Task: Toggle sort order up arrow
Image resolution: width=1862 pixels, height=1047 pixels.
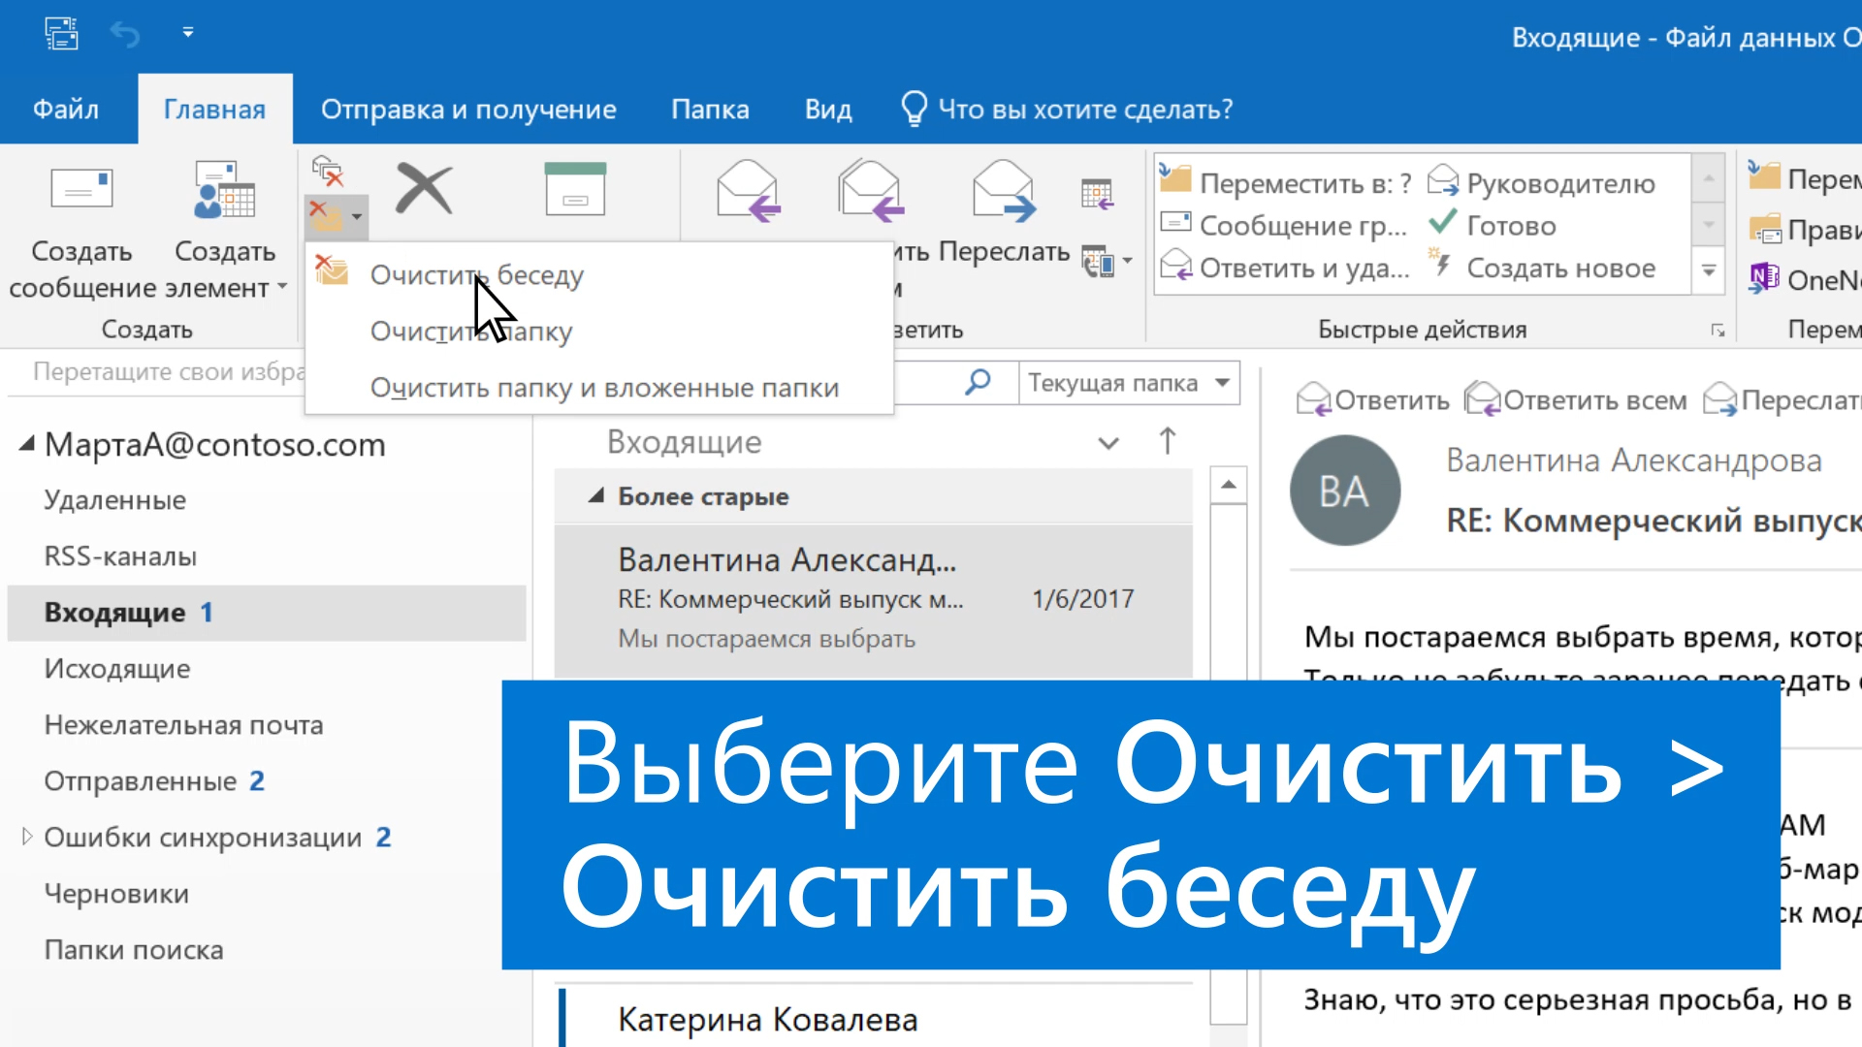Action: click(x=1168, y=441)
